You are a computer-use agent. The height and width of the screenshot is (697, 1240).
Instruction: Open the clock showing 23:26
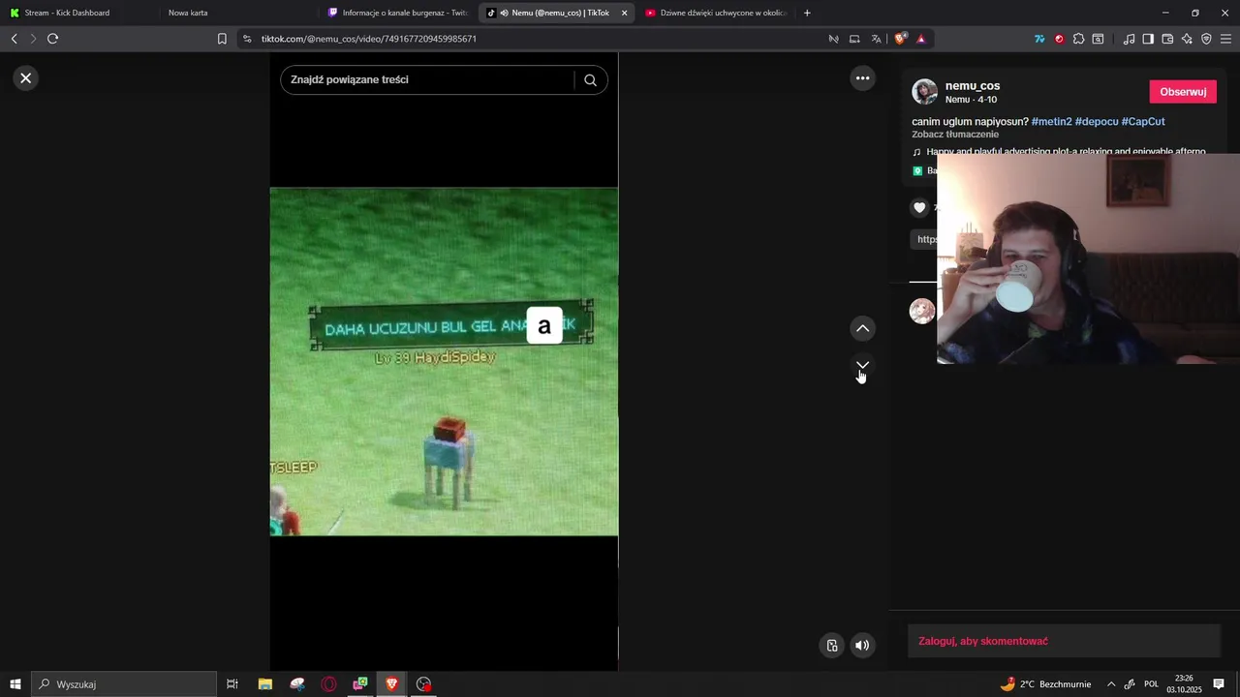pos(1184,684)
